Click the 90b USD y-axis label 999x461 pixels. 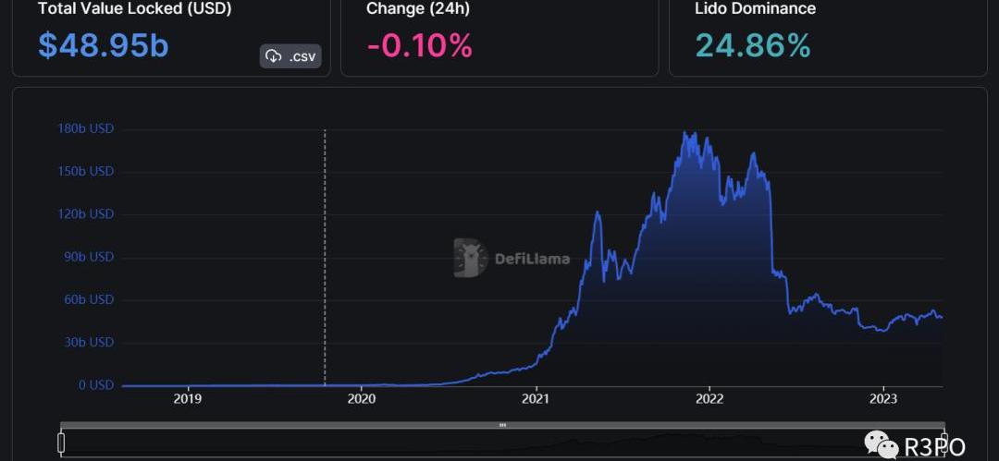tap(92, 257)
